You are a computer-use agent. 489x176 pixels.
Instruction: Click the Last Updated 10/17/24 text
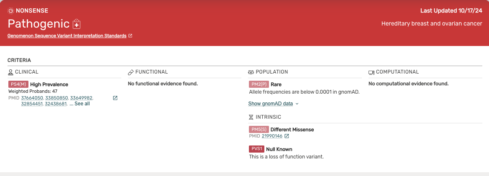click(451, 11)
